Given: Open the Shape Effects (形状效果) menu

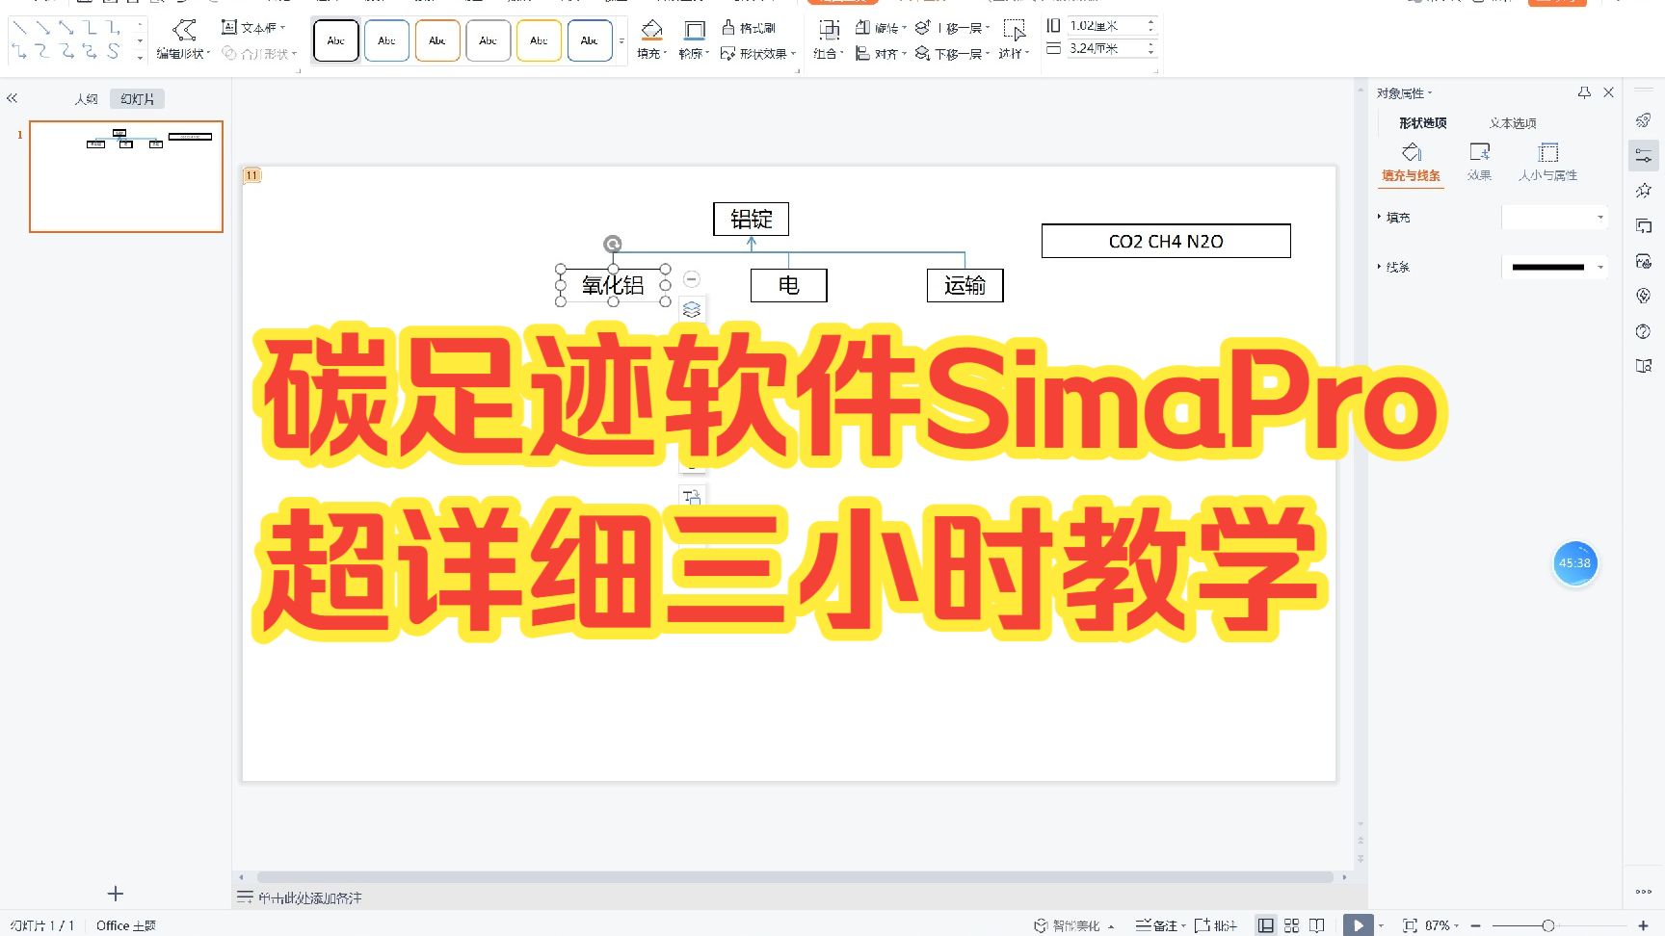Looking at the screenshot, I should (758, 53).
